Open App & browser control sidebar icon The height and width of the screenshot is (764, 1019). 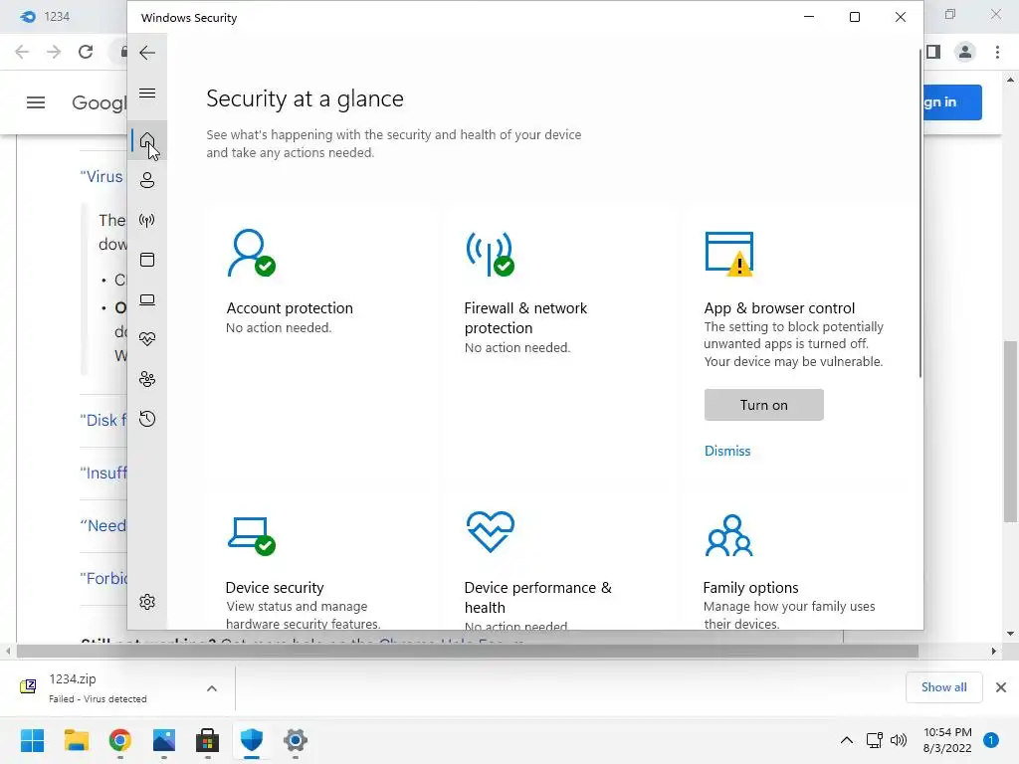click(147, 260)
